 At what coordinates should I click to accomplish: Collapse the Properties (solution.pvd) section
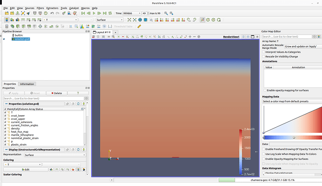click(x=7, y=104)
